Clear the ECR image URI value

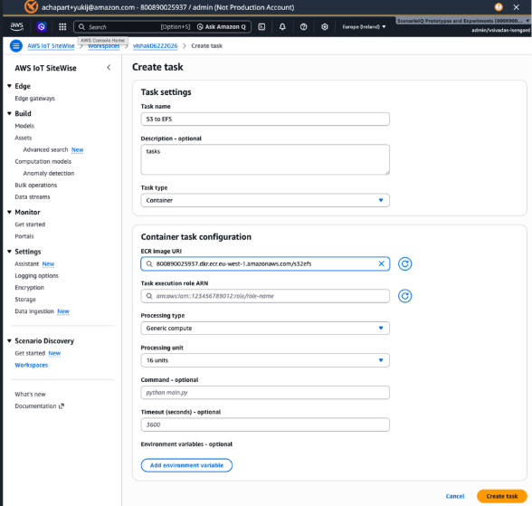tap(382, 264)
